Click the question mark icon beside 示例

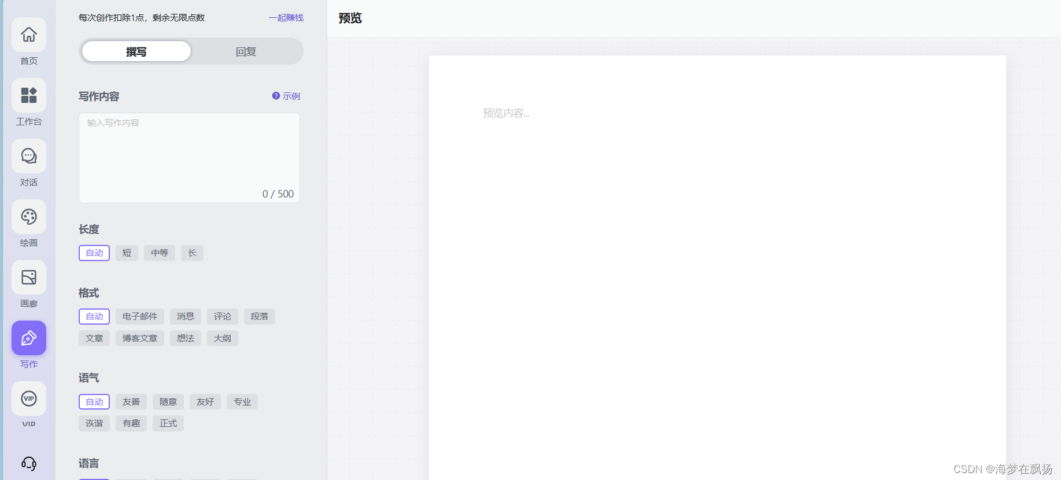(276, 96)
